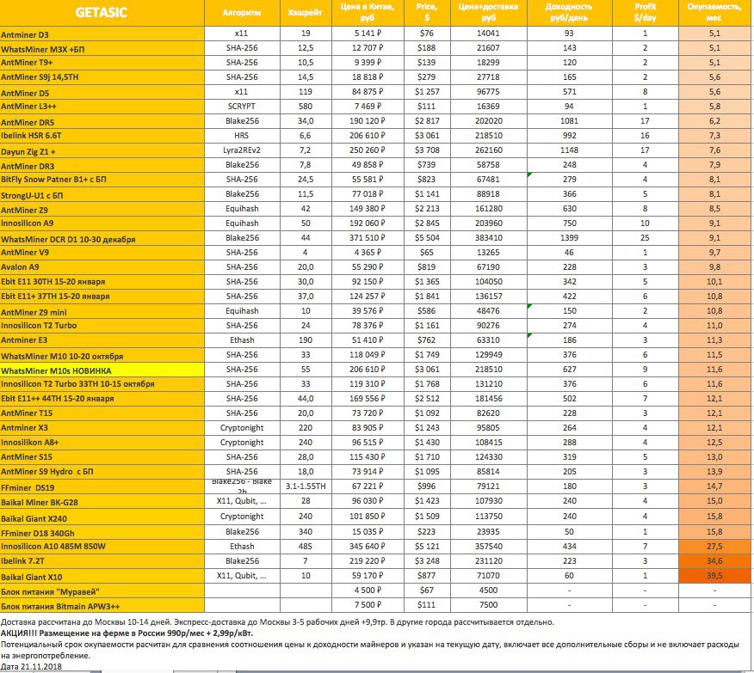Screen dimensions: 754x673
Task: Click the 3.1-1.55TH hashrate cell
Action: [x=305, y=486]
